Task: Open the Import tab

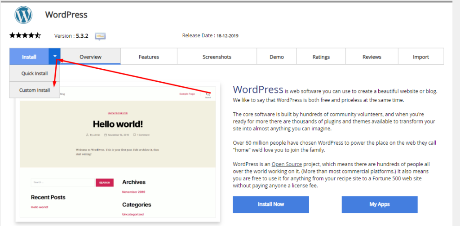Action: [x=420, y=57]
